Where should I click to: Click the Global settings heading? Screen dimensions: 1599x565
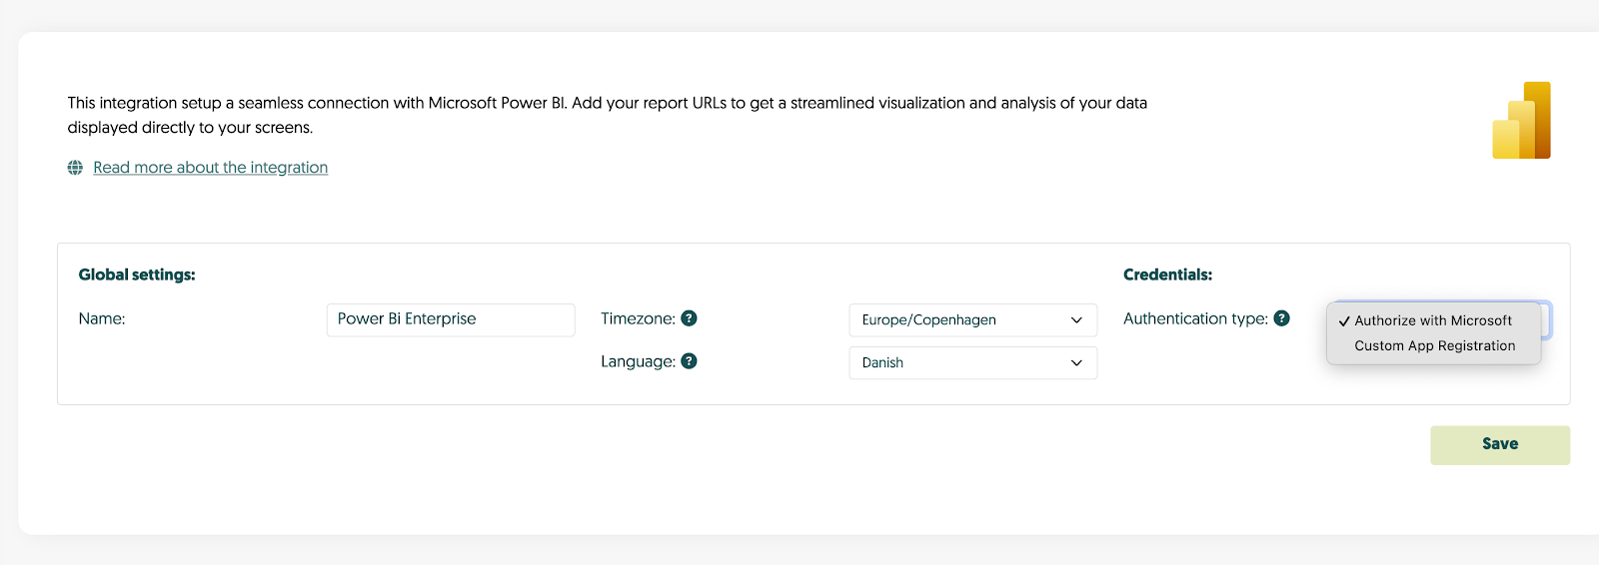point(137,275)
